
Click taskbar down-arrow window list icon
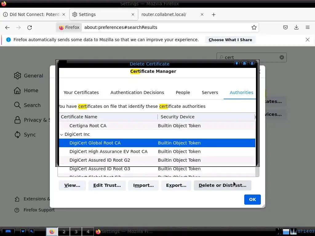click(x=23, y=231)
